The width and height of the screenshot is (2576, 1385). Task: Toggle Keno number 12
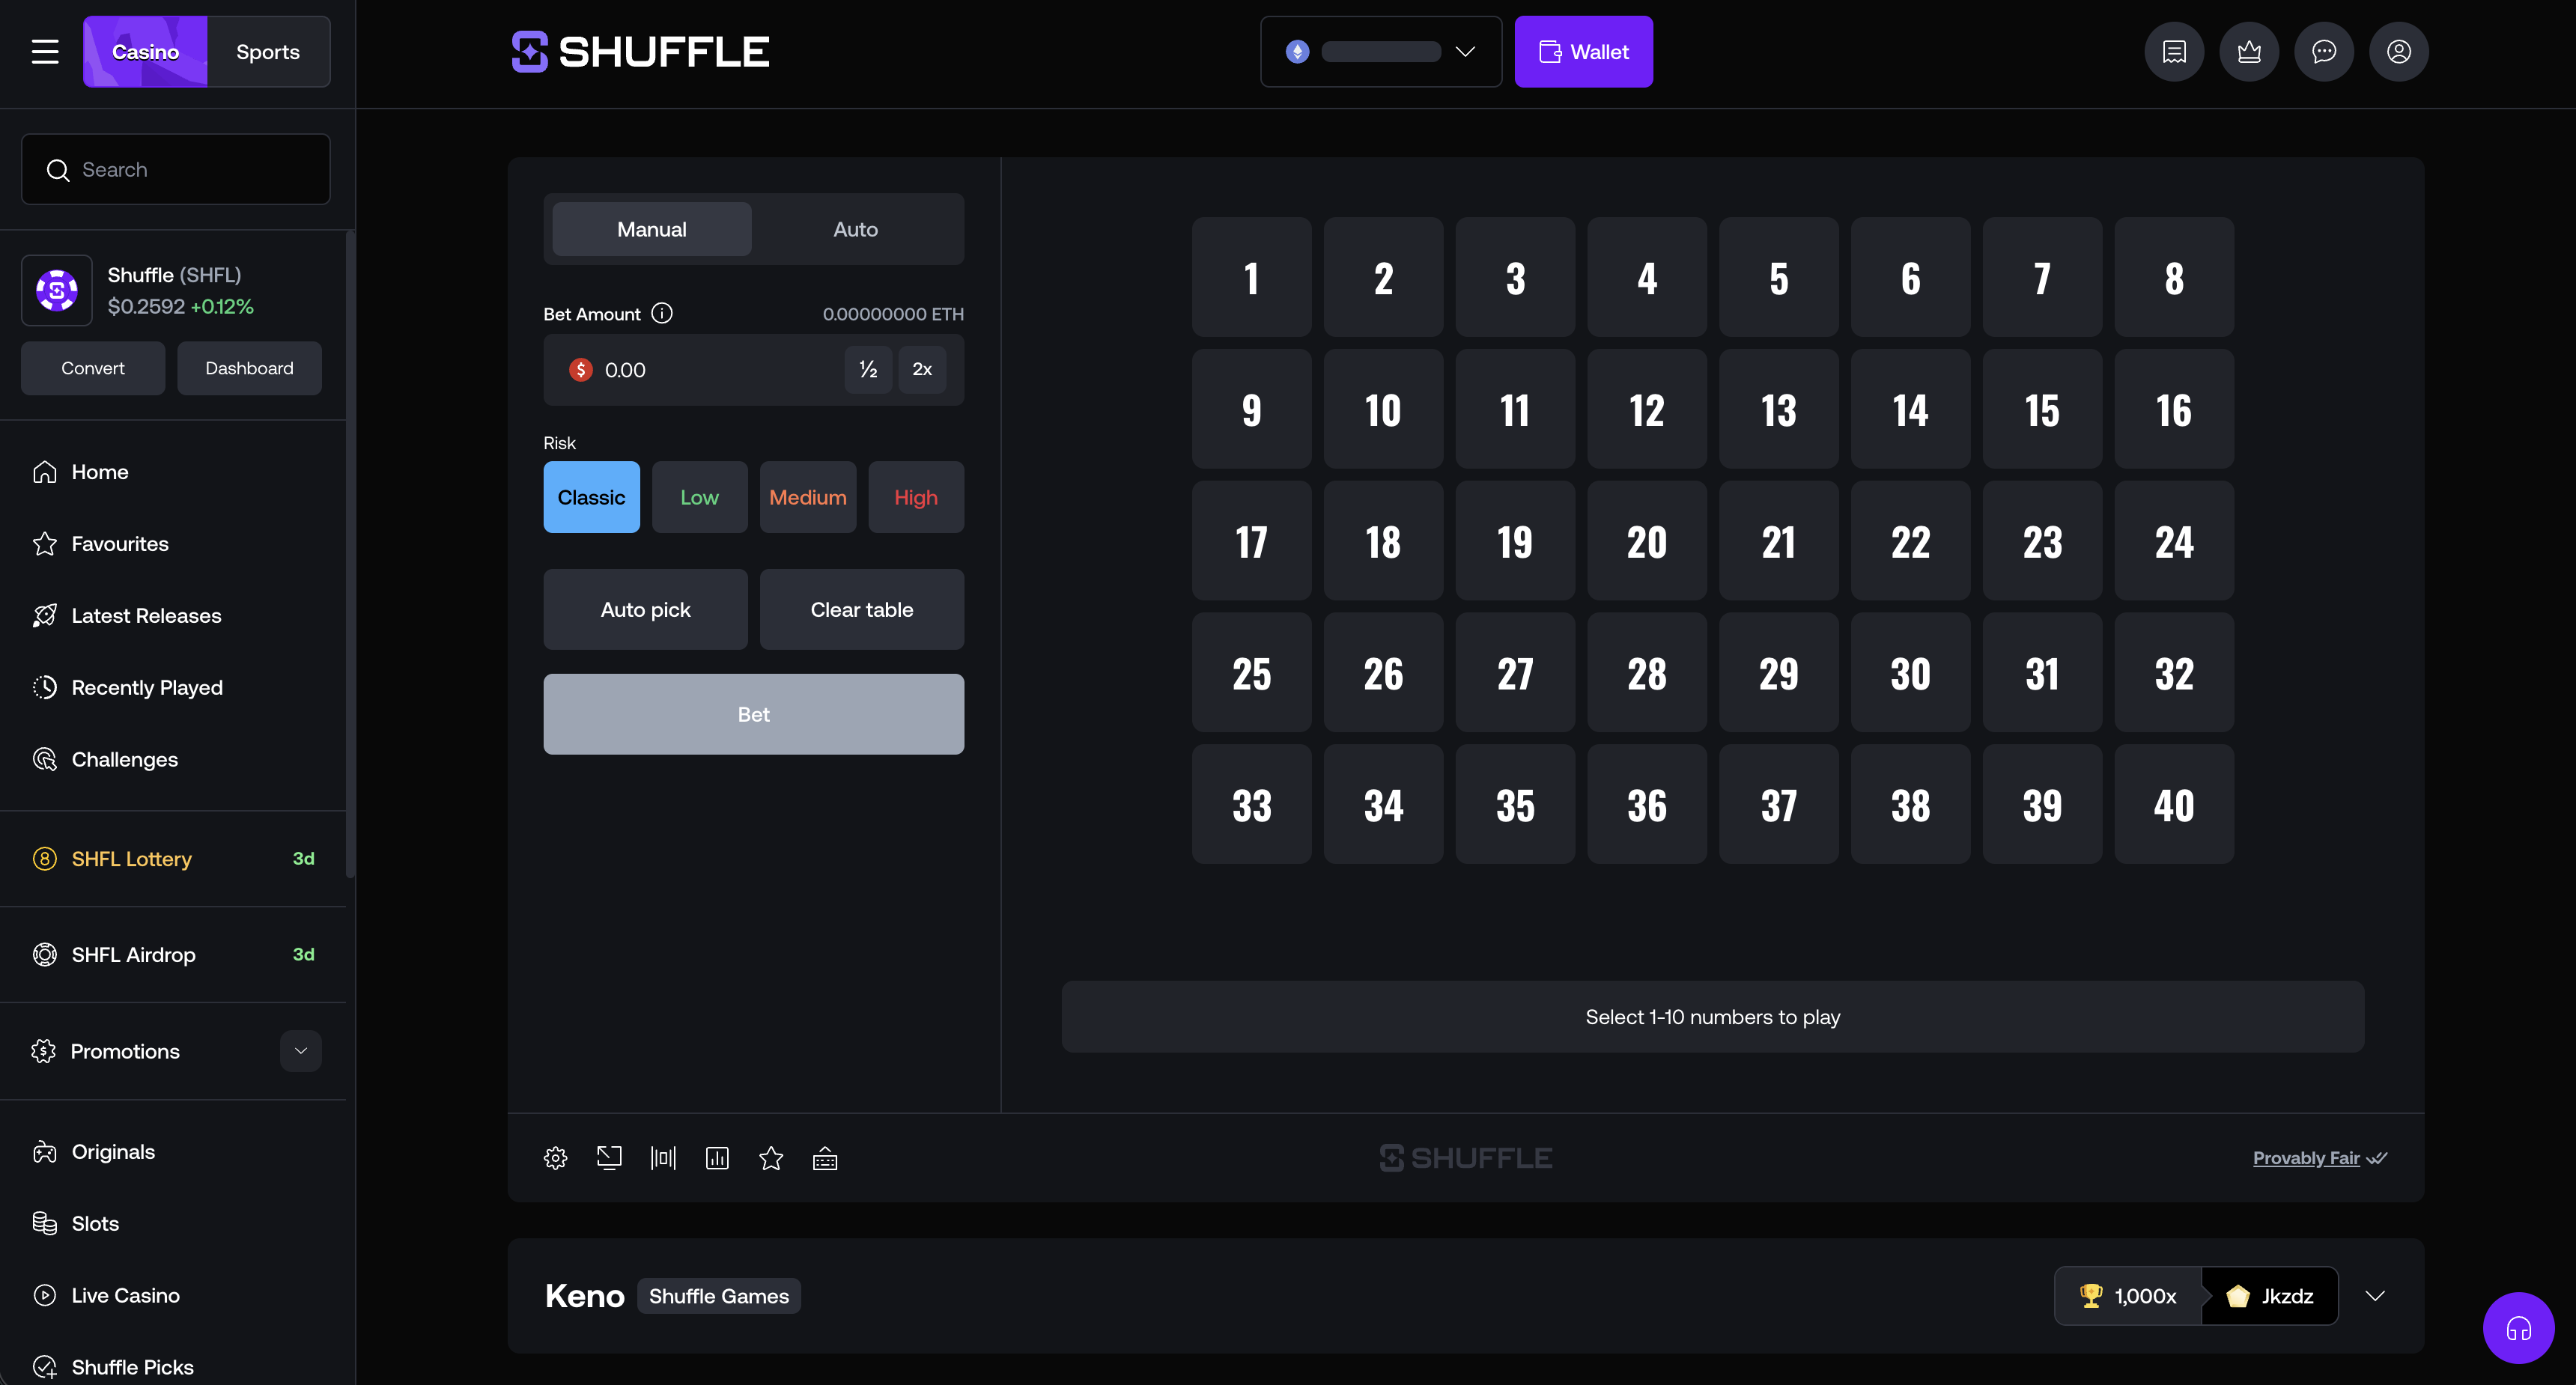(x=1647, y=409)
